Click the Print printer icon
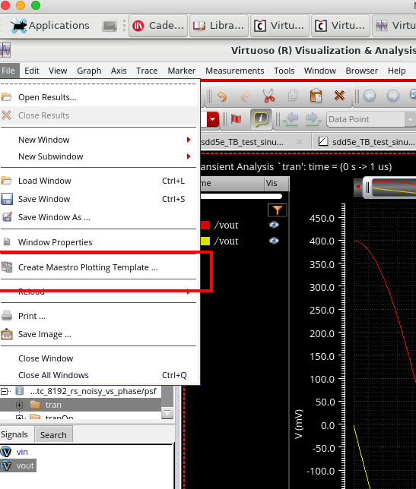Image resolution: width=416 pixels, height=489 pixels. pyautogui.click(x=7, y=316)
